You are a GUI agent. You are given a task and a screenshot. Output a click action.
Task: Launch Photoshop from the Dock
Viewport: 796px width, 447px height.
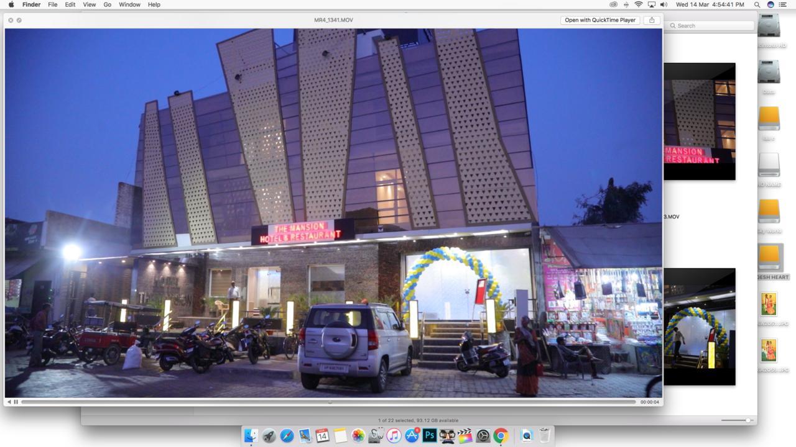[429, 436]
